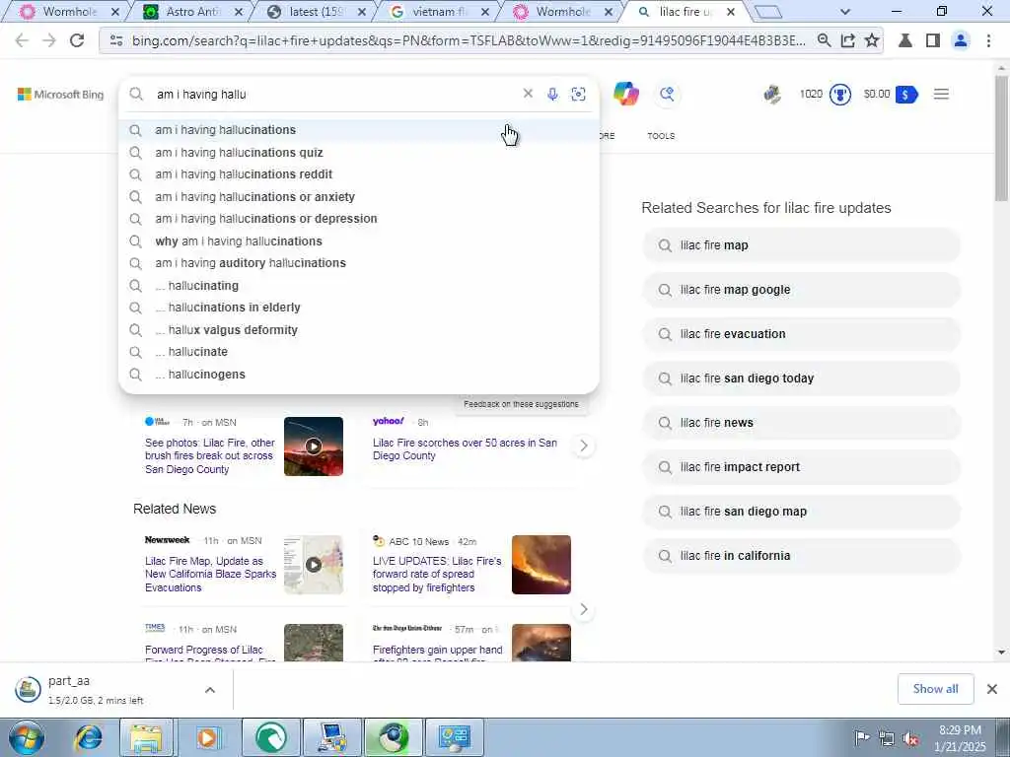This screenshot has width=1010, height=757.
Task: Advance Related News carousel right chevron
Action: tap(584, 609)
